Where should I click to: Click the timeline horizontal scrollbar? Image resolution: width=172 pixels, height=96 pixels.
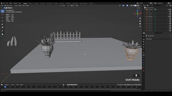point(71,89)
